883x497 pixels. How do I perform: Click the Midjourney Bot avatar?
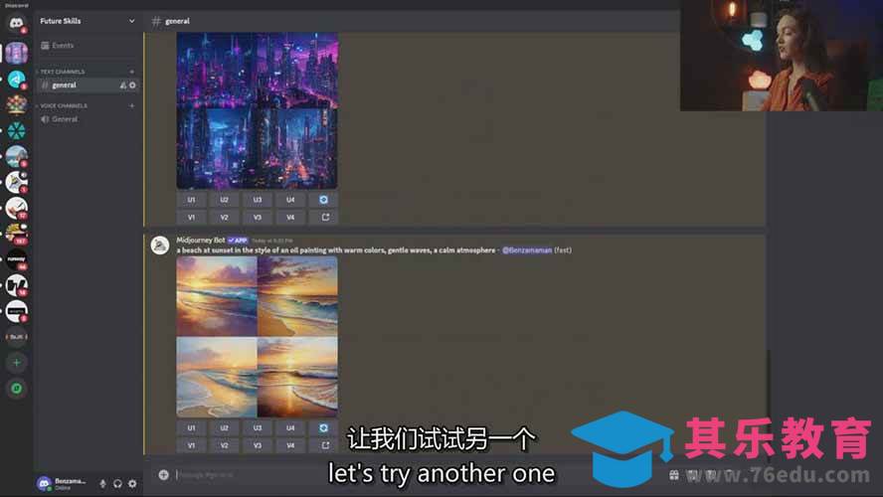[160, 246]
